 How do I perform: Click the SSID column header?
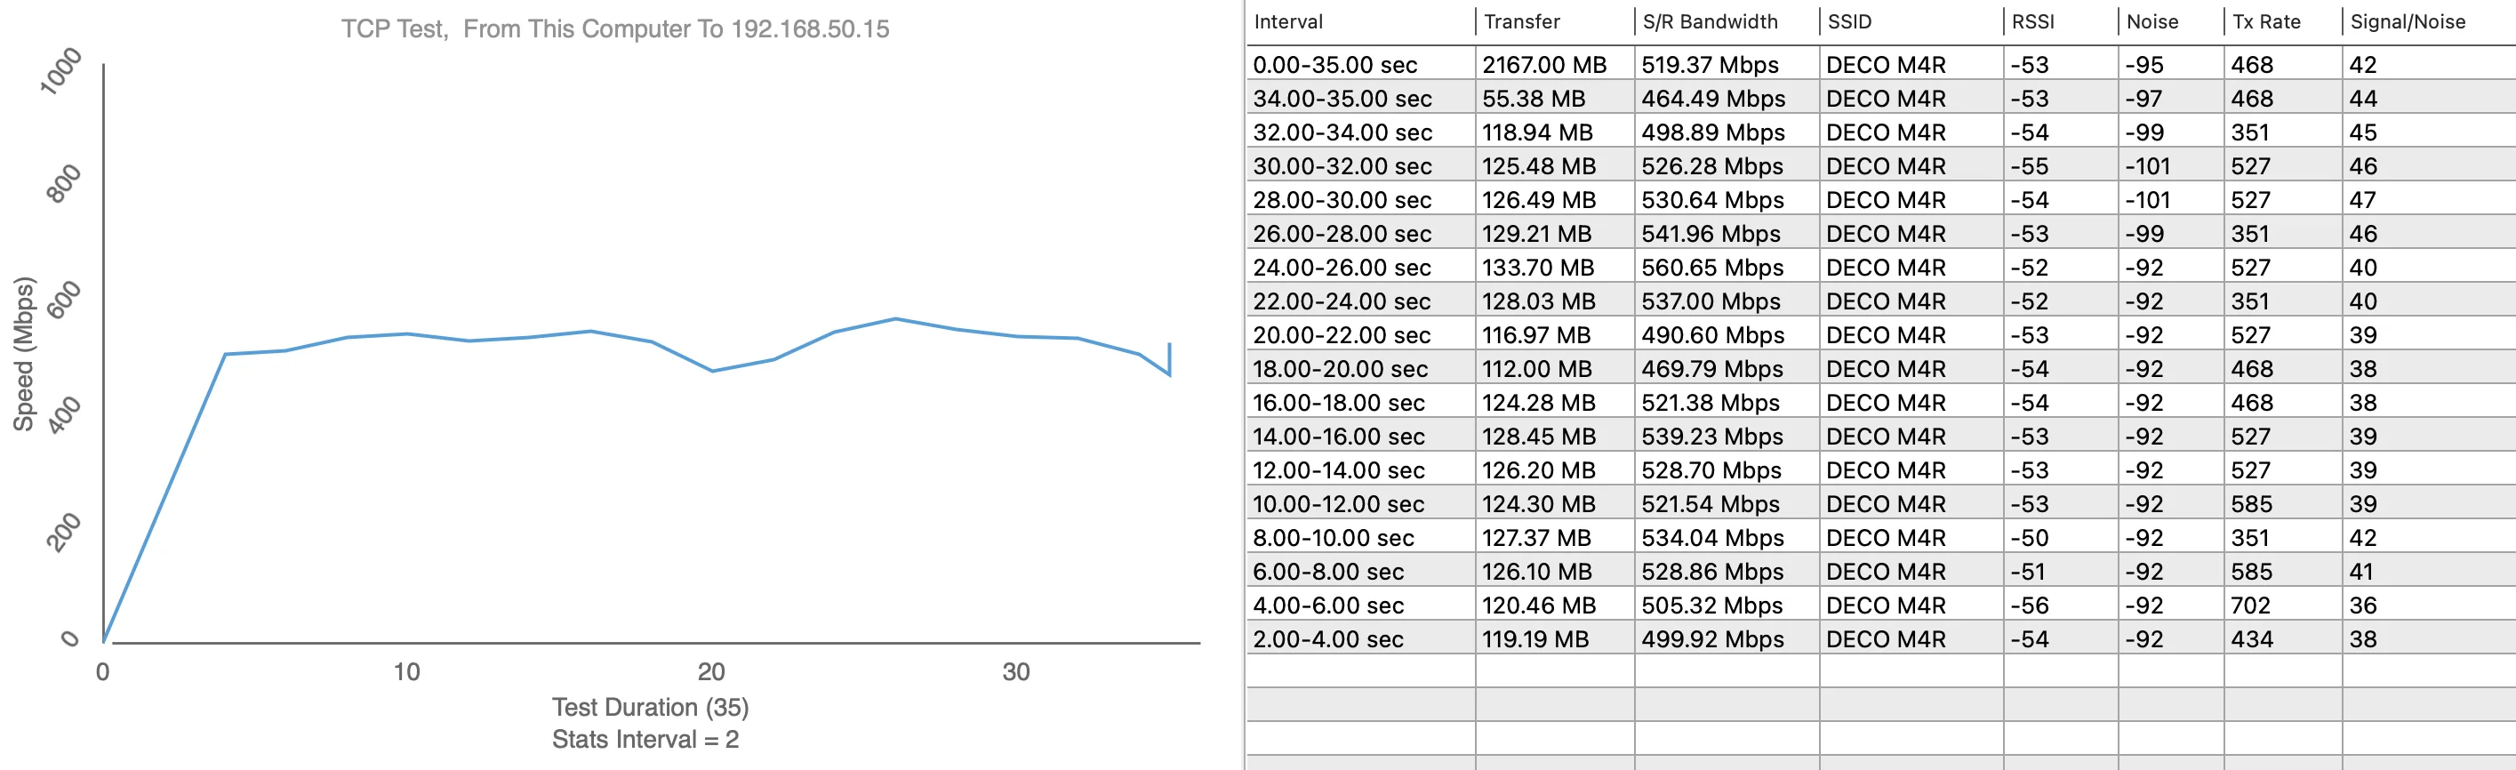point(1849,21)
